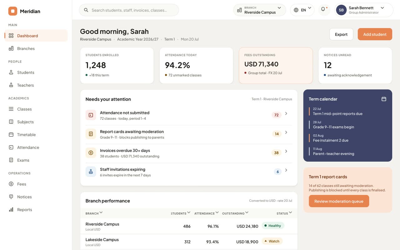This screenshot has height=250, width=400.
Task: Sort table by Status column
Action: pyautogui.click(x=284, y=213)
